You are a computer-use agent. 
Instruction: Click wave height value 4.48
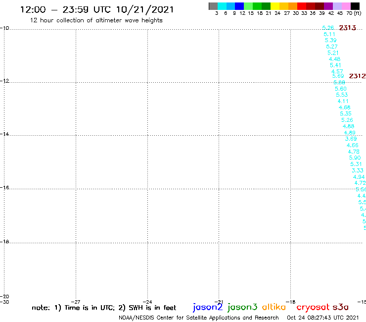pyautogui.click(x=334, y=59)
